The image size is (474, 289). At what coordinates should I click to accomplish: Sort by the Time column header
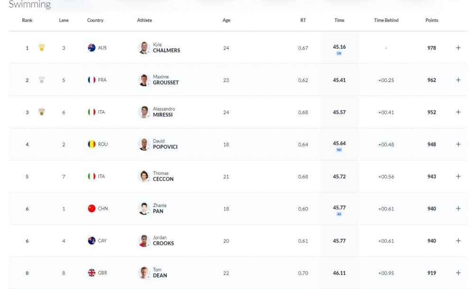point(339,20)
